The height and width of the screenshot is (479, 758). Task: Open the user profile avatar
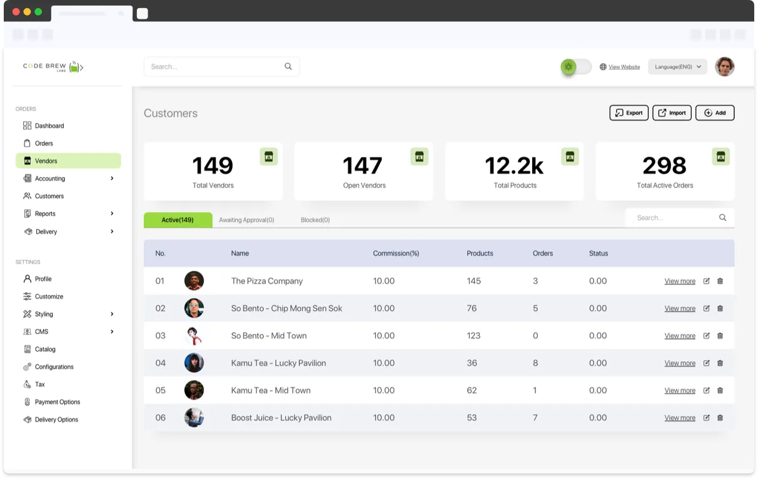(x=724, y=67)
